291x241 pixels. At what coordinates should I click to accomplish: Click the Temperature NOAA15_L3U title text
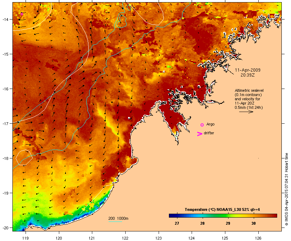222,209
